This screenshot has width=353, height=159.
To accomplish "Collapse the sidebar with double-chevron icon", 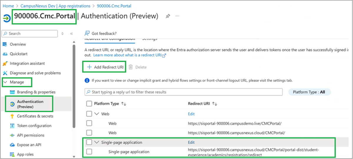I will click(x=71, y=34).
